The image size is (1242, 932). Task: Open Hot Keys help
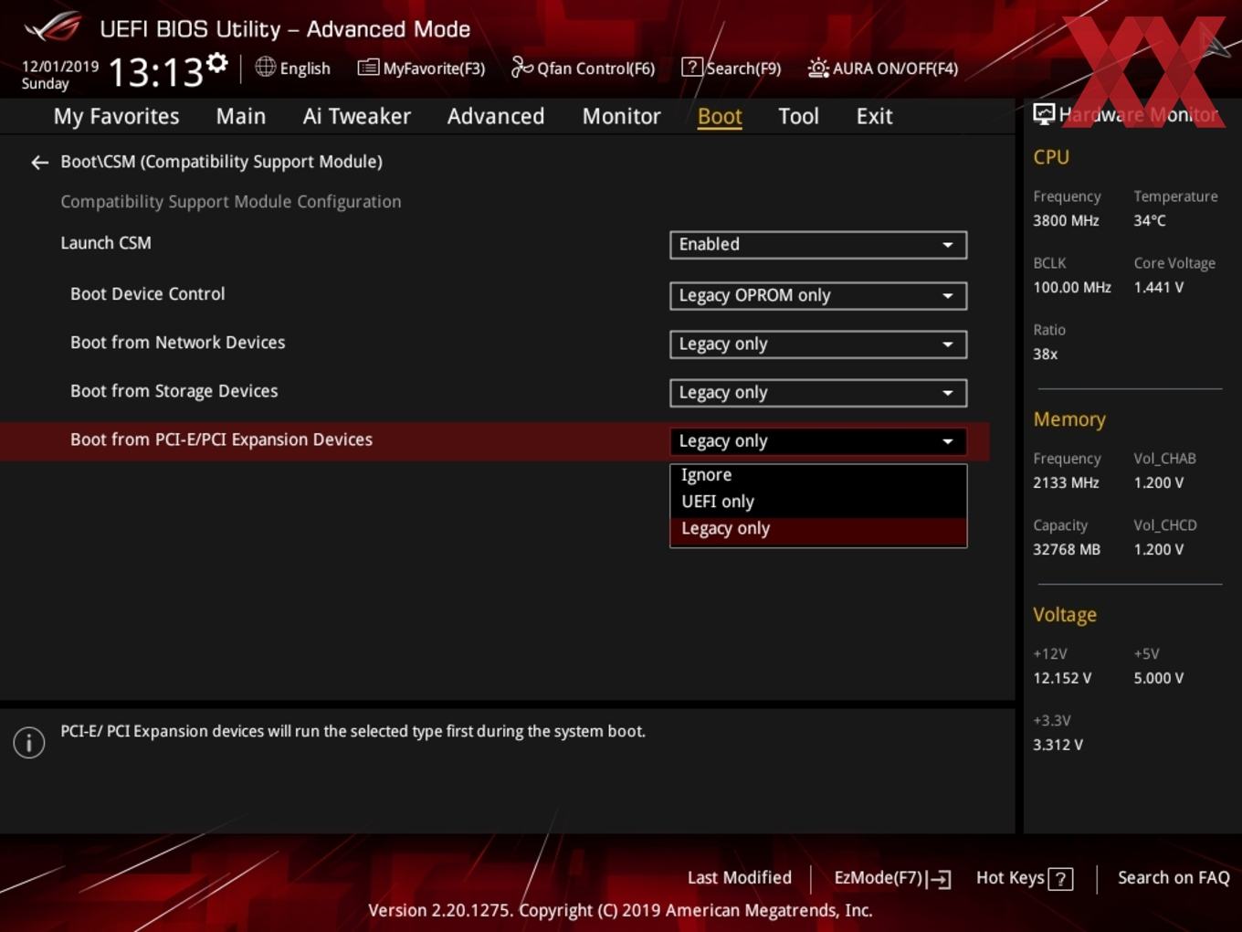1024,878
